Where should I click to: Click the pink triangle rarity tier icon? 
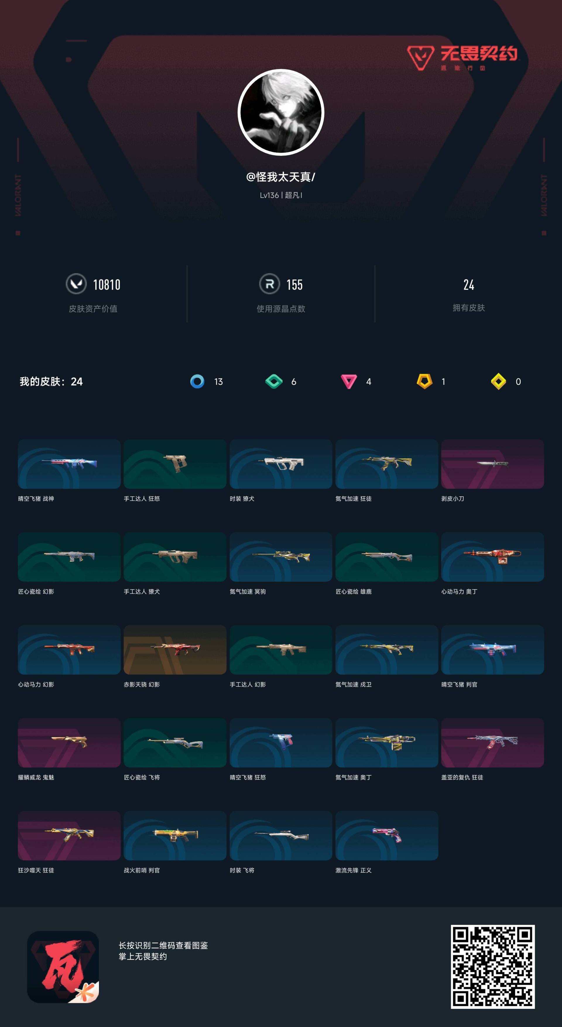pyautogui.click(x=349, y=382)
